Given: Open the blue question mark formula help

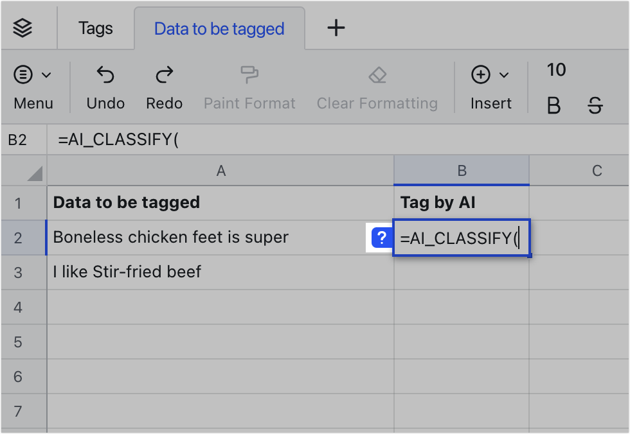Looking at the screenshot, I should click(382, 239).
